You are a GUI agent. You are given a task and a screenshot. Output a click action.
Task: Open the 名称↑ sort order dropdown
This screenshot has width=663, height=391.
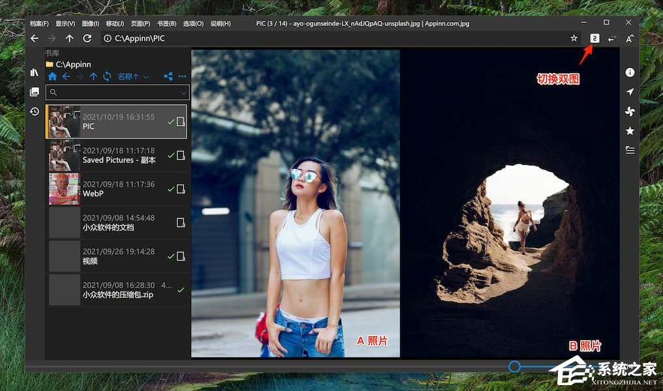[x=133, y=76]
